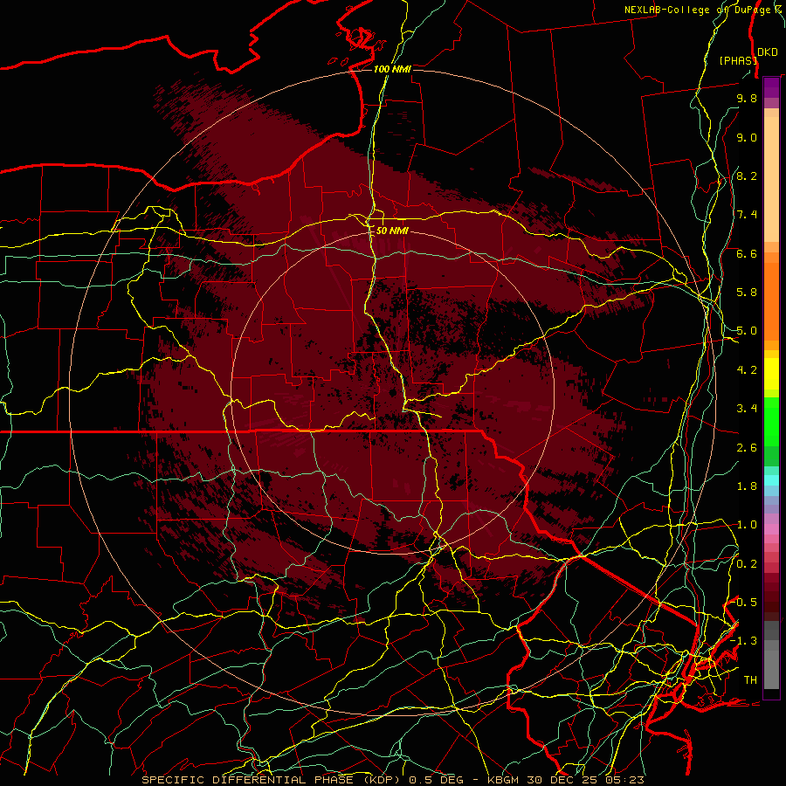Pick the cyan band of the color scale
The image size is (786, 786).
771,480
